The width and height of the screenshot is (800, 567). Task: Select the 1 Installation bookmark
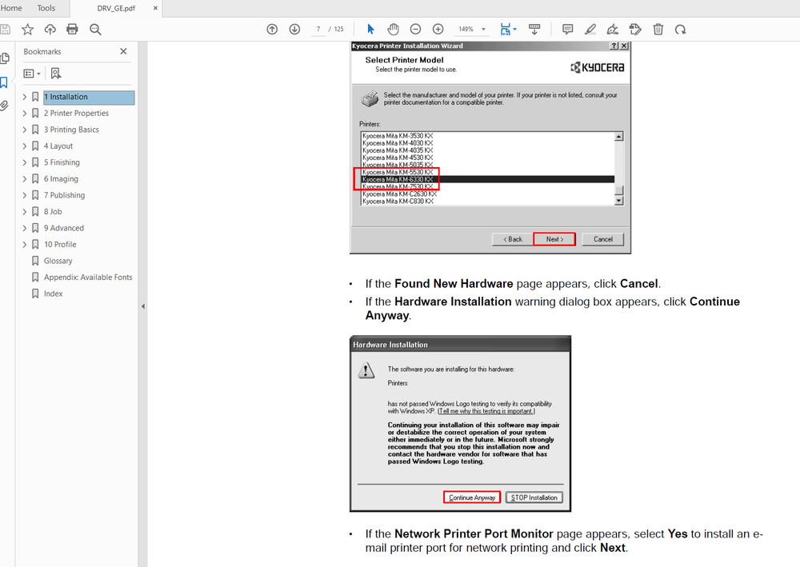coord(89,97)
